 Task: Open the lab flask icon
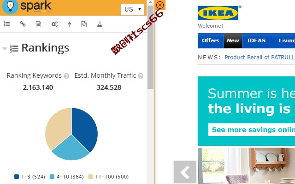(100, 24)
